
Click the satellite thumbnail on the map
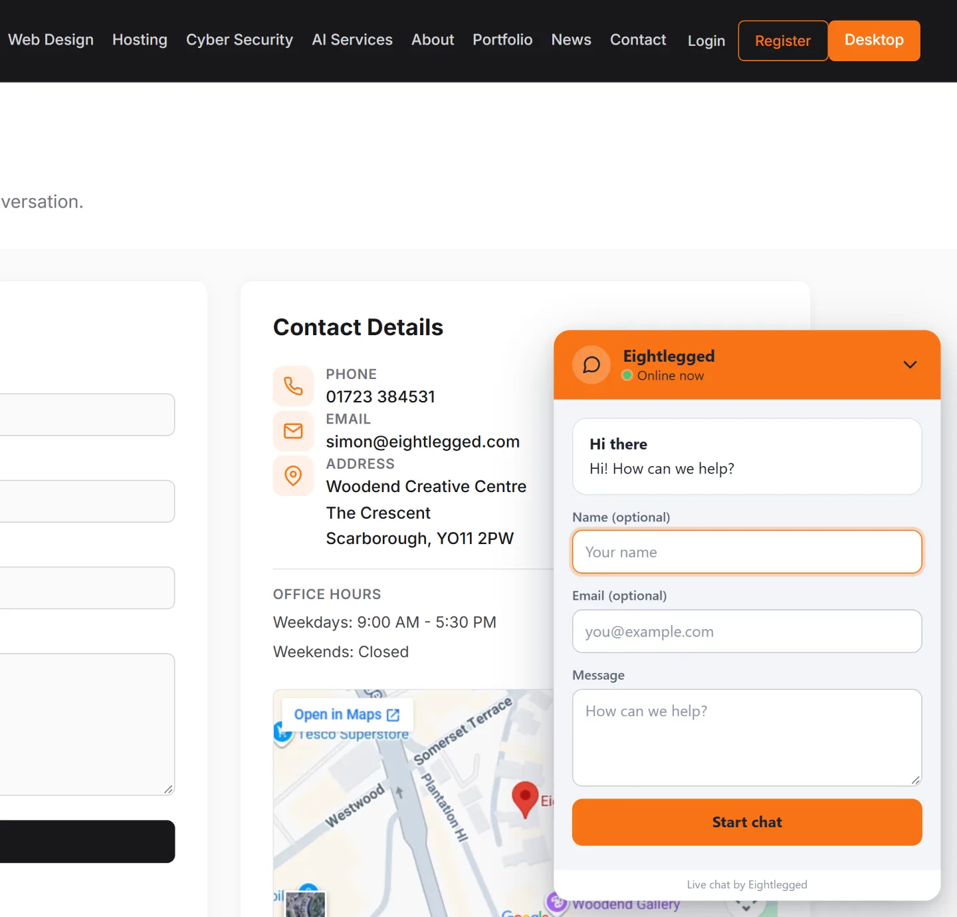306,904
